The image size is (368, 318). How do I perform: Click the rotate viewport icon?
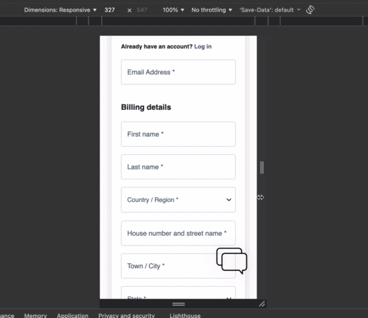pyautogui.click(x=310, y=10)
